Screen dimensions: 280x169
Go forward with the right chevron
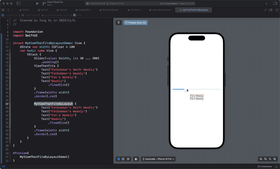[x=12, y=10]
